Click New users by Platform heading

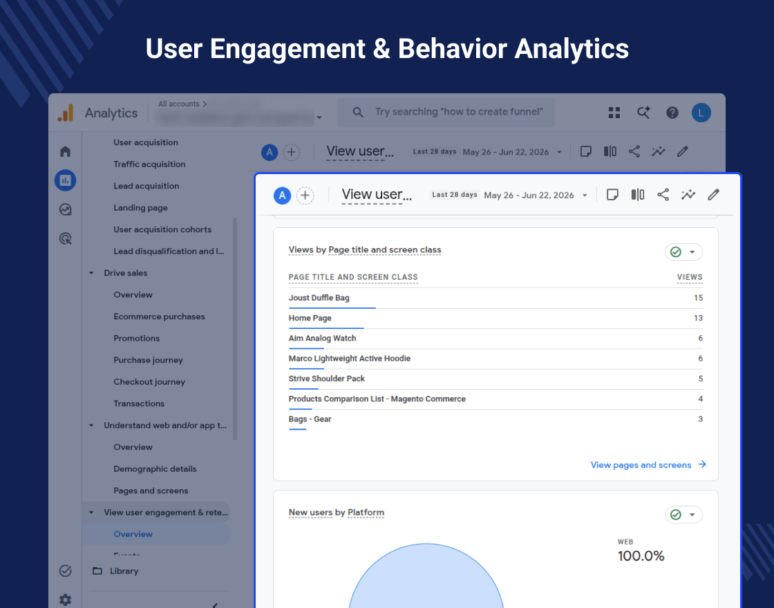pos(336,513)
